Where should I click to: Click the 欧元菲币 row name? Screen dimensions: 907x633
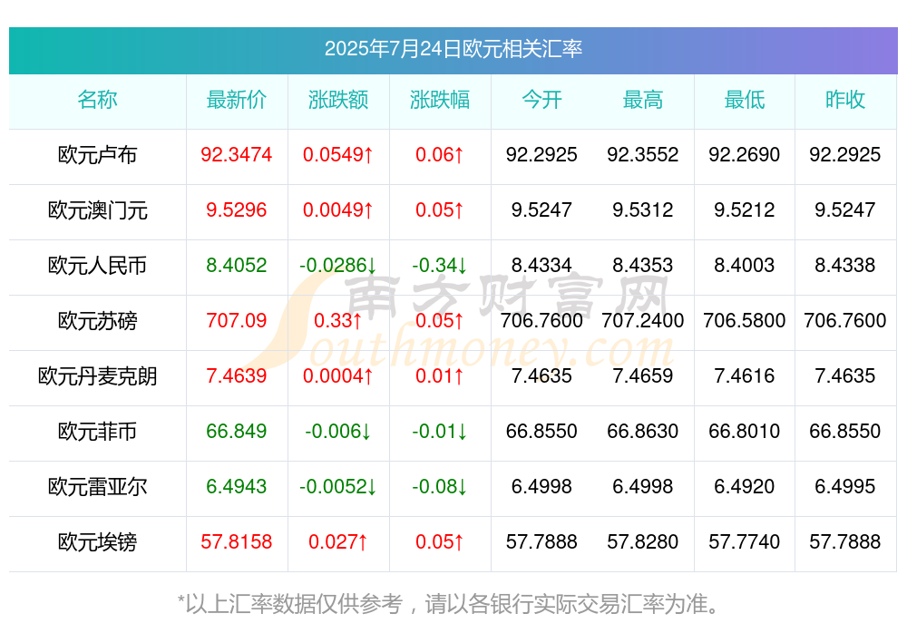(97, 432)
